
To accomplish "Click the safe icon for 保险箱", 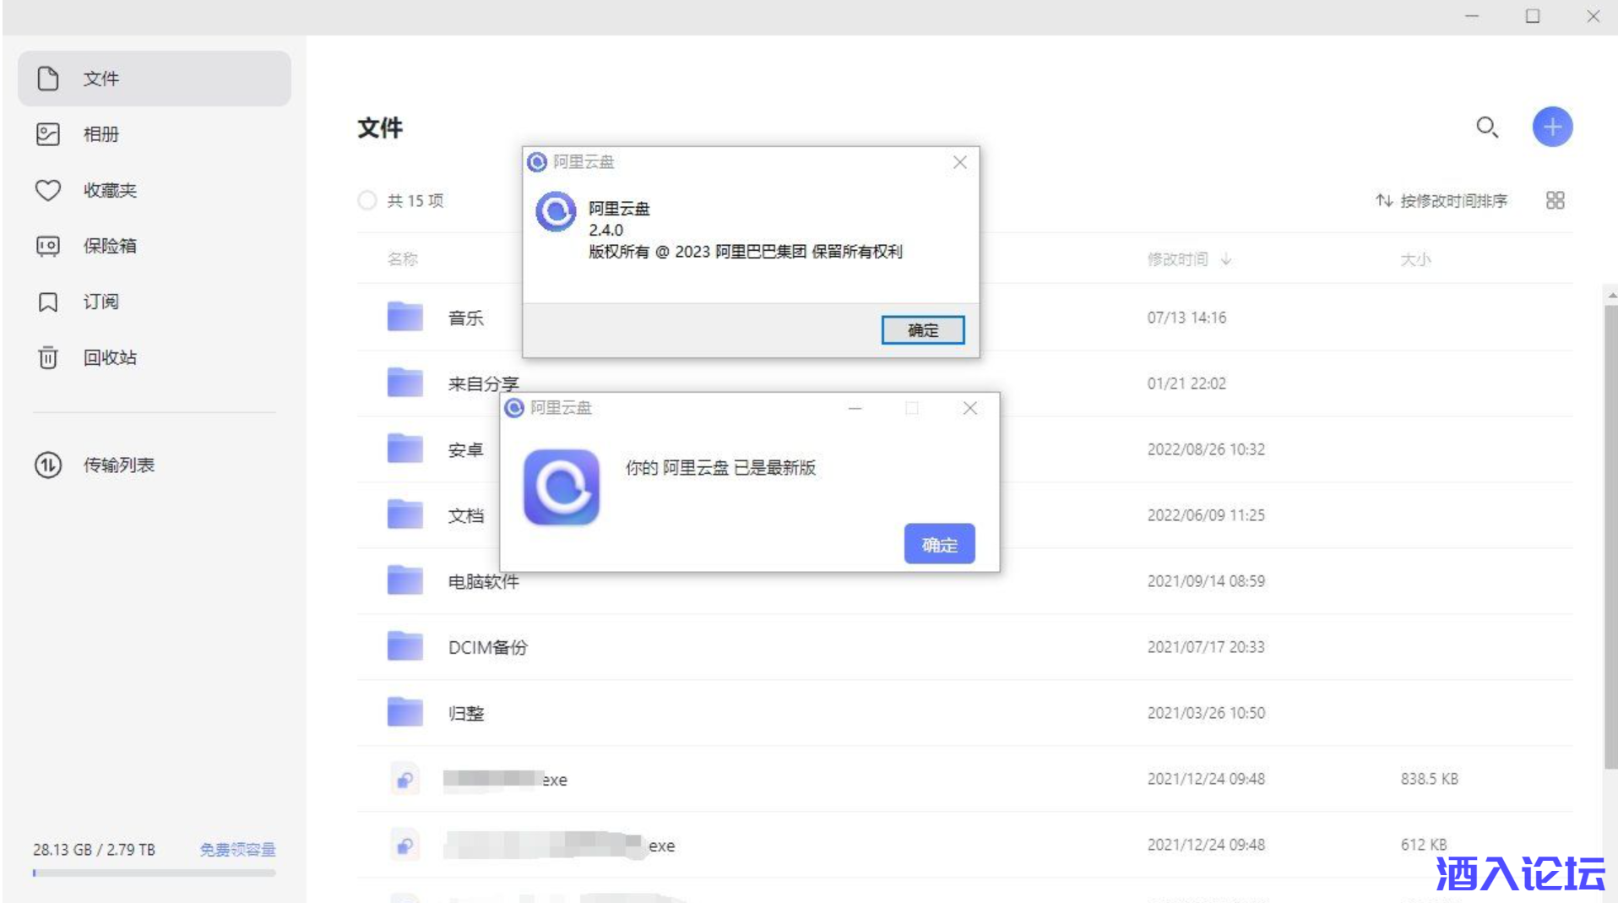I will click(x=48, y=246).
